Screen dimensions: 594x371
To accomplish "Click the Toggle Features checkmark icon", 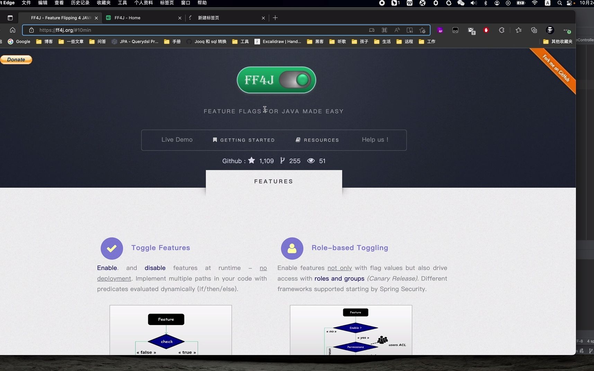I will point(112,248).
